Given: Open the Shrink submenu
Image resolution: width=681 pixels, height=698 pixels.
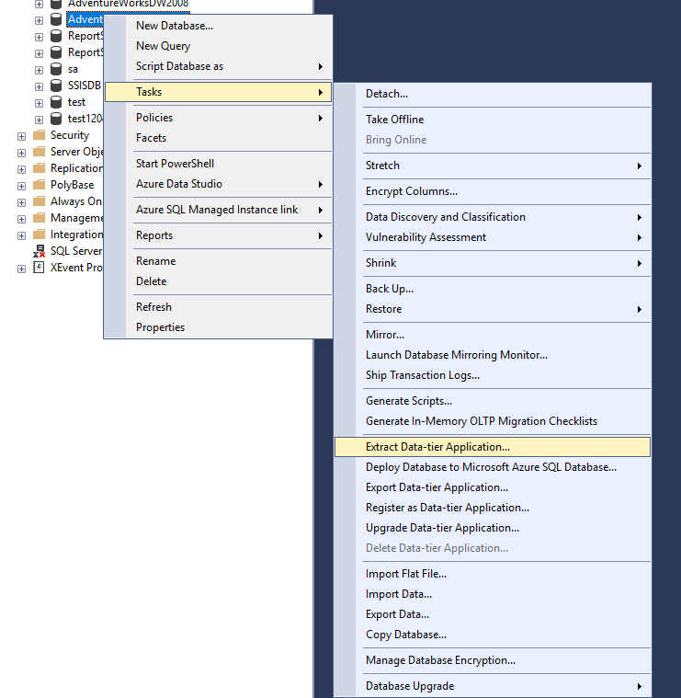Looking at the screenshot, I should pos(493,263).
